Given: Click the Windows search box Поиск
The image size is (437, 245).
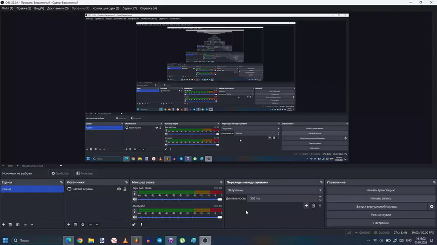Looking at the screenshot, I should click(x=36, y=240).
